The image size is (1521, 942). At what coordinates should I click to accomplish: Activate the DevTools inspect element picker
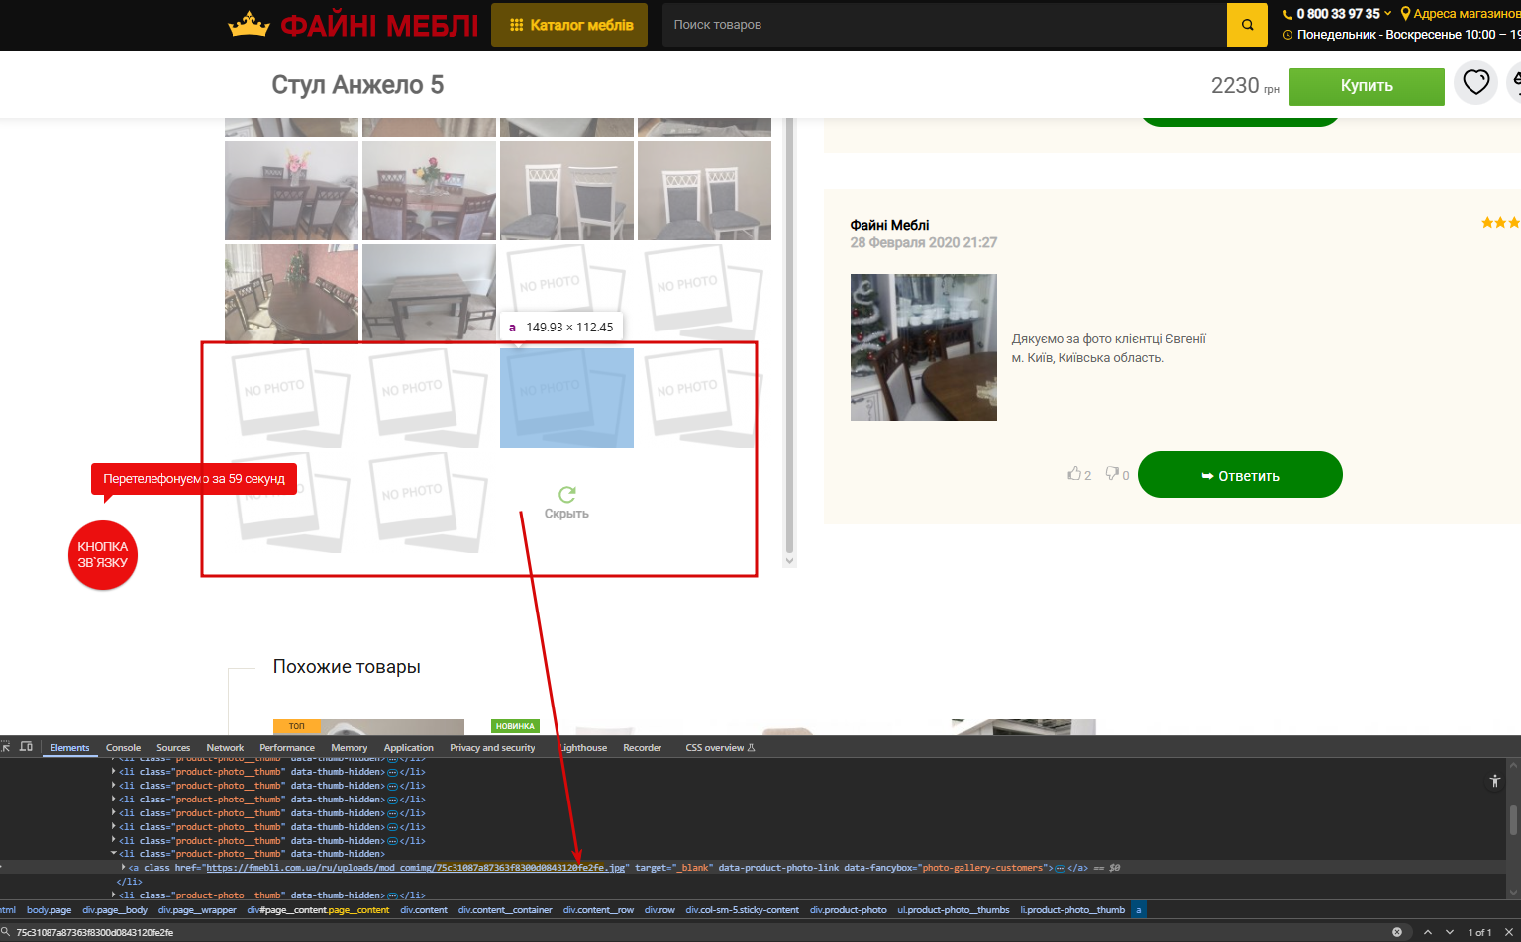pyautogui.click(x=6, y=747)
